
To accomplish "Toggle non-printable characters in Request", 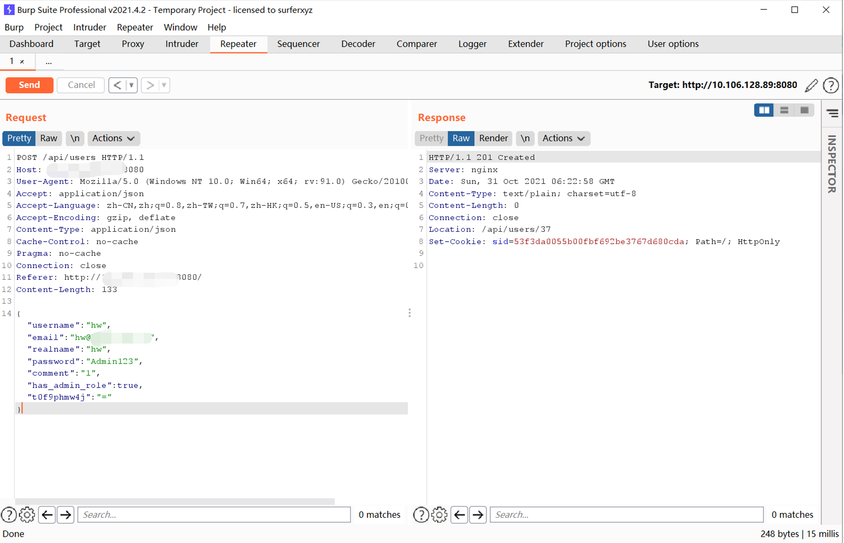I will 75,138.
